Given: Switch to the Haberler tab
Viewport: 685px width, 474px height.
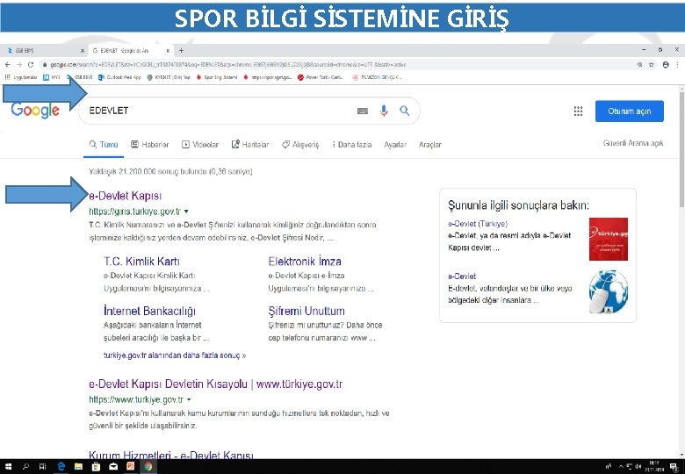Looking at the screenshot, I should [x=150, y=145].
